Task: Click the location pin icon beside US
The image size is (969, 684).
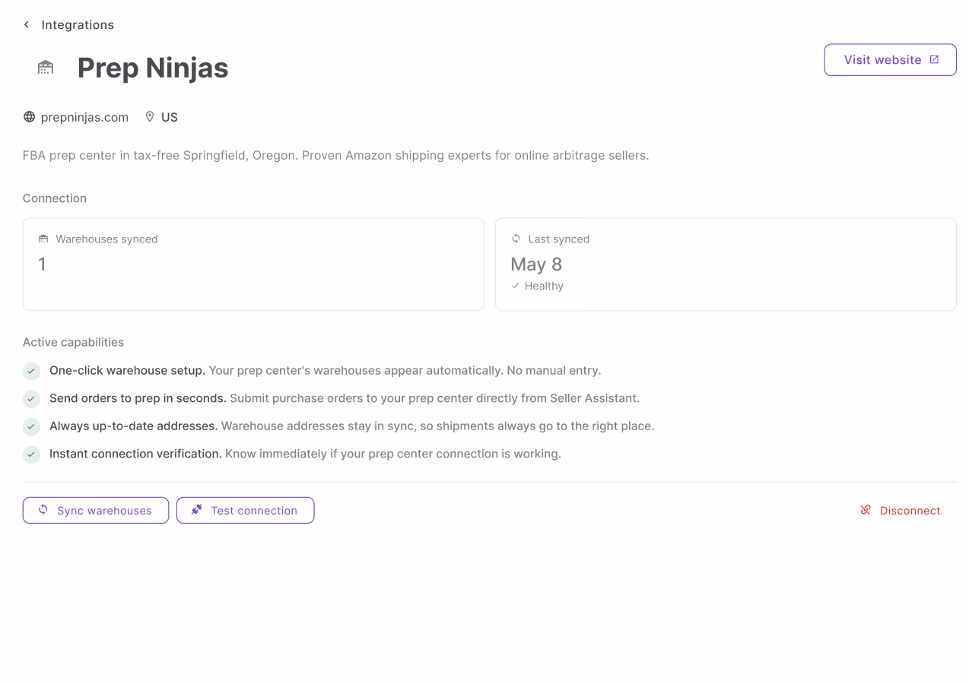Action: (150, 117)
